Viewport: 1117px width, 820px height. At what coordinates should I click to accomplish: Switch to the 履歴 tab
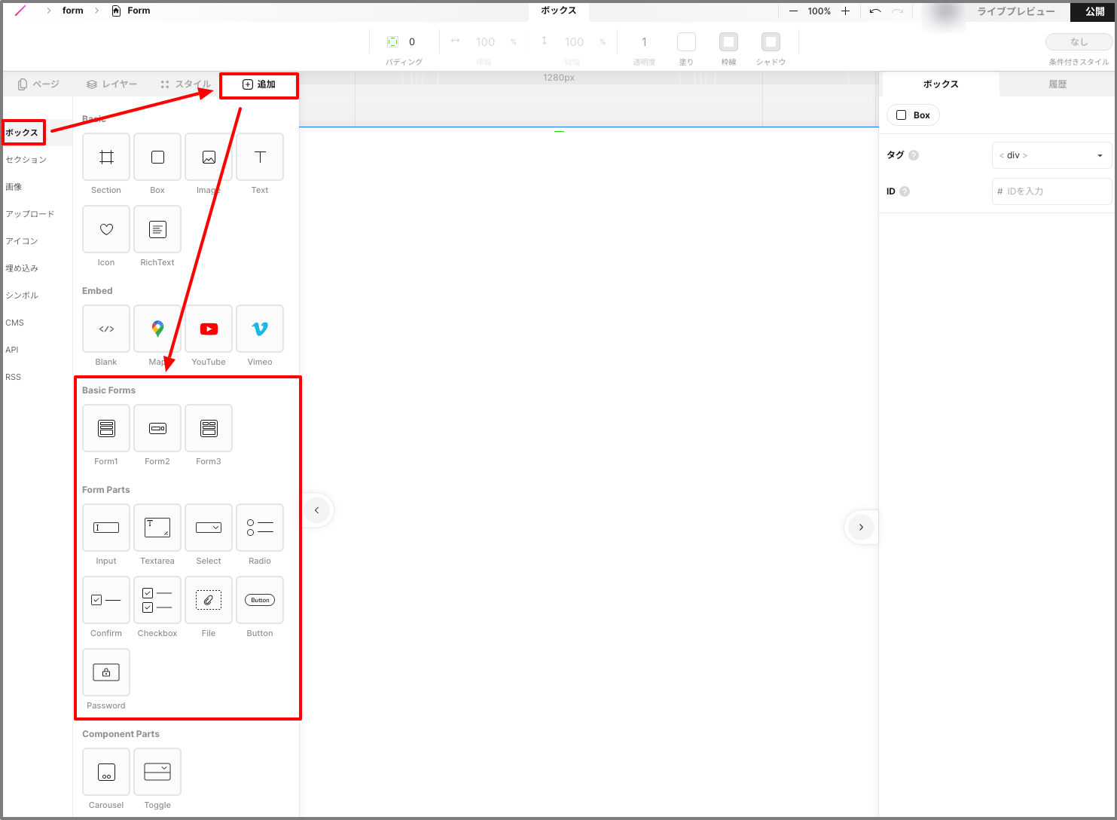pyautogui.click(x=1057, y=84)
